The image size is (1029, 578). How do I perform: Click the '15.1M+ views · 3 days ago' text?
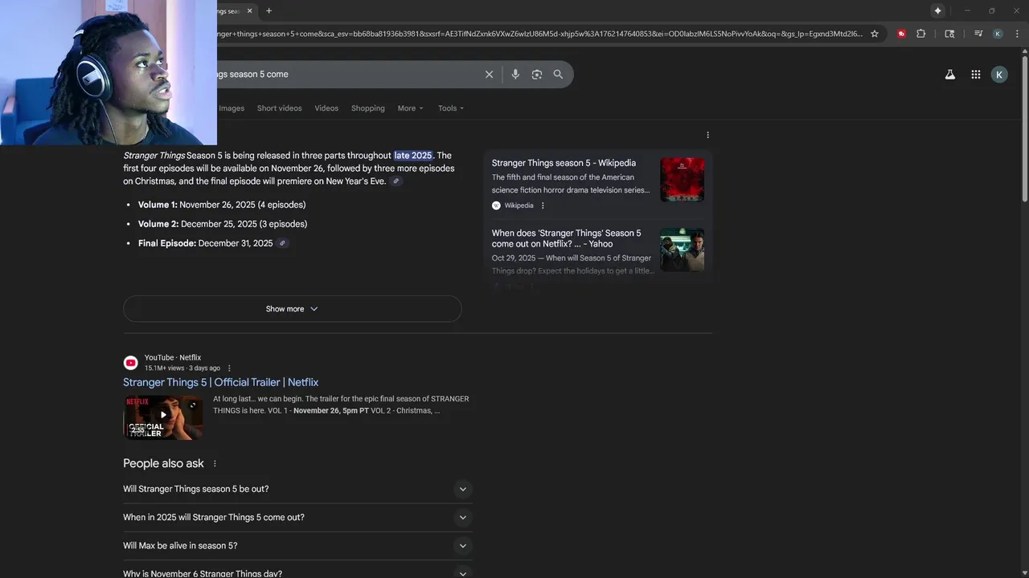tap(182, 368)
